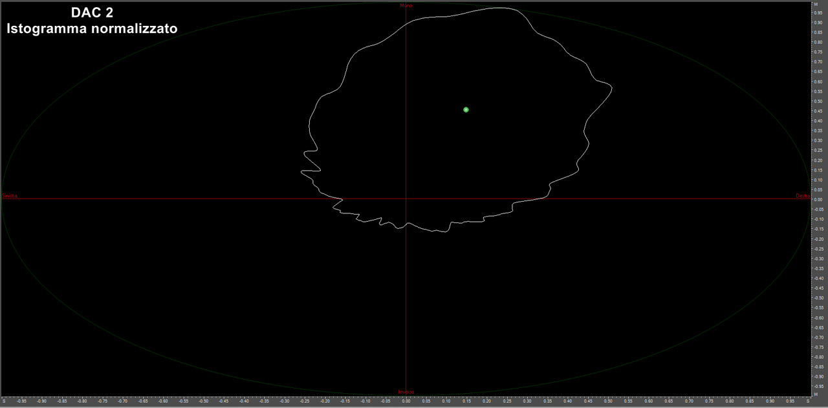Click the red "Sinistra" axis label
The image size is (828, 408).
tap(10, 195)
